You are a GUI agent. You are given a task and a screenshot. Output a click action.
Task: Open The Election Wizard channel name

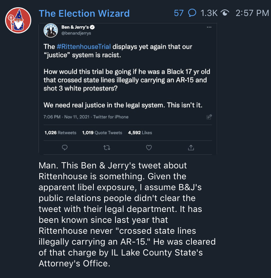(84, 13)
